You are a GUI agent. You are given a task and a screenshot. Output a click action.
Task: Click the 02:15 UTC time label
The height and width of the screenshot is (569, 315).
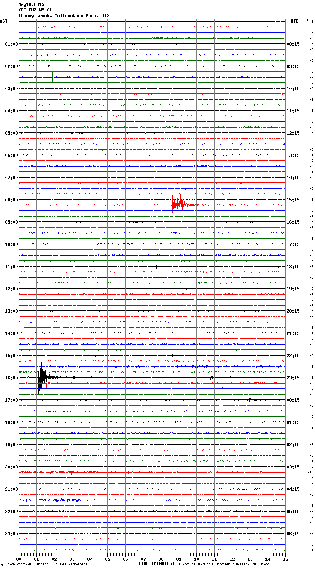click(293, 445)
